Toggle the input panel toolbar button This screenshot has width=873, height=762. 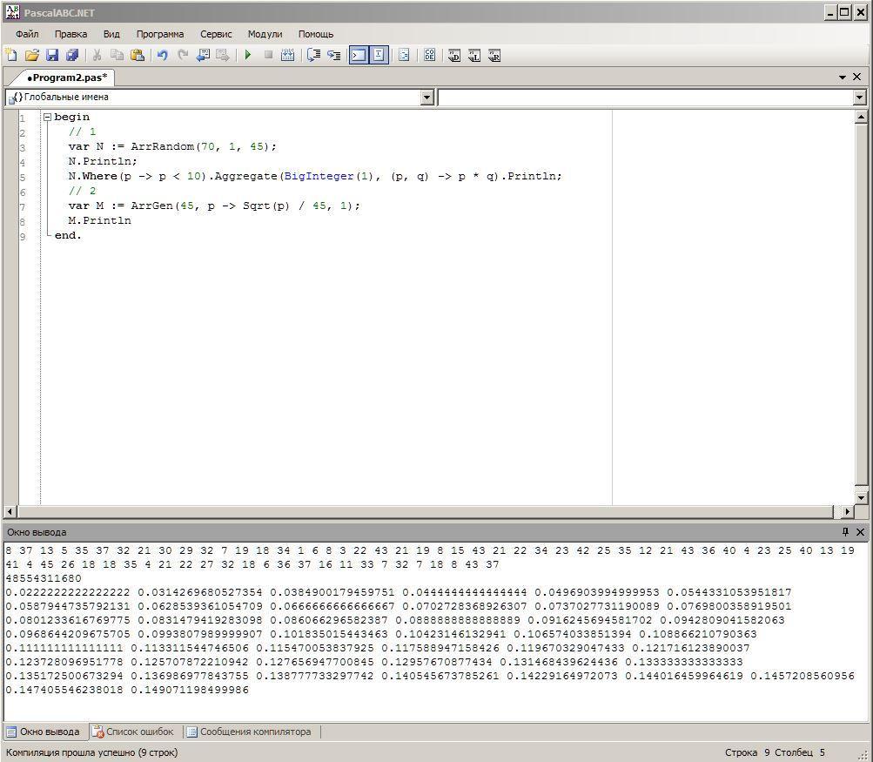[x=379, y=55]
